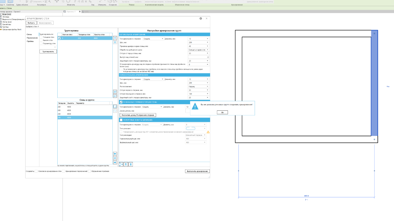Click the circular plus icon between the arrows
The height and width of the screenshot is (221, 394).
115,158
